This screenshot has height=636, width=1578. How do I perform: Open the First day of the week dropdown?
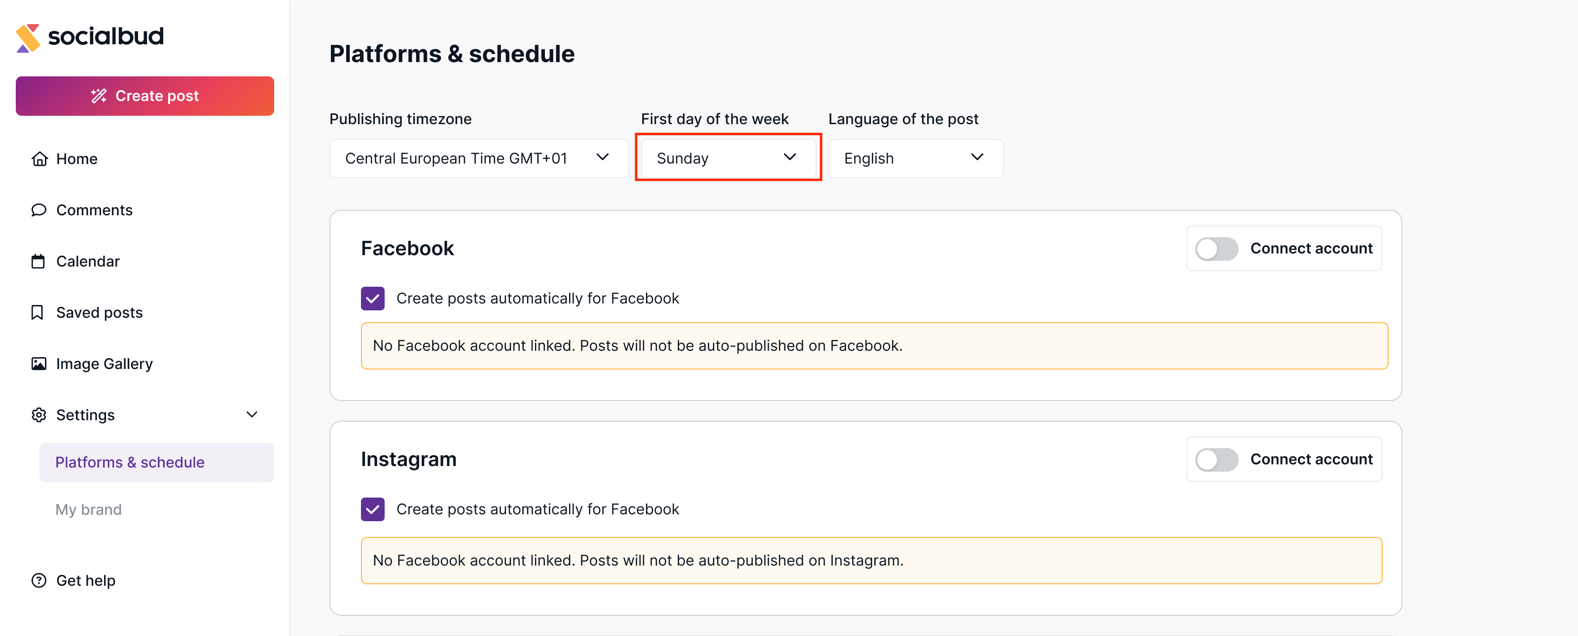pyautogui.click(x=728, y=159)
